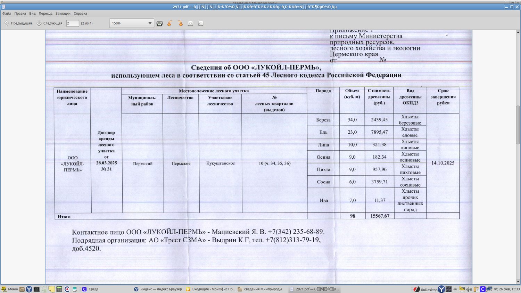Open the terminal icon in taskbar
521x293 pixels.
(36, 289)
